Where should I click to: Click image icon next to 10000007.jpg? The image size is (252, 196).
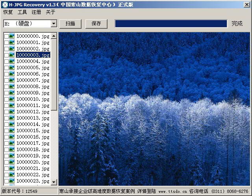coord(12,80)
